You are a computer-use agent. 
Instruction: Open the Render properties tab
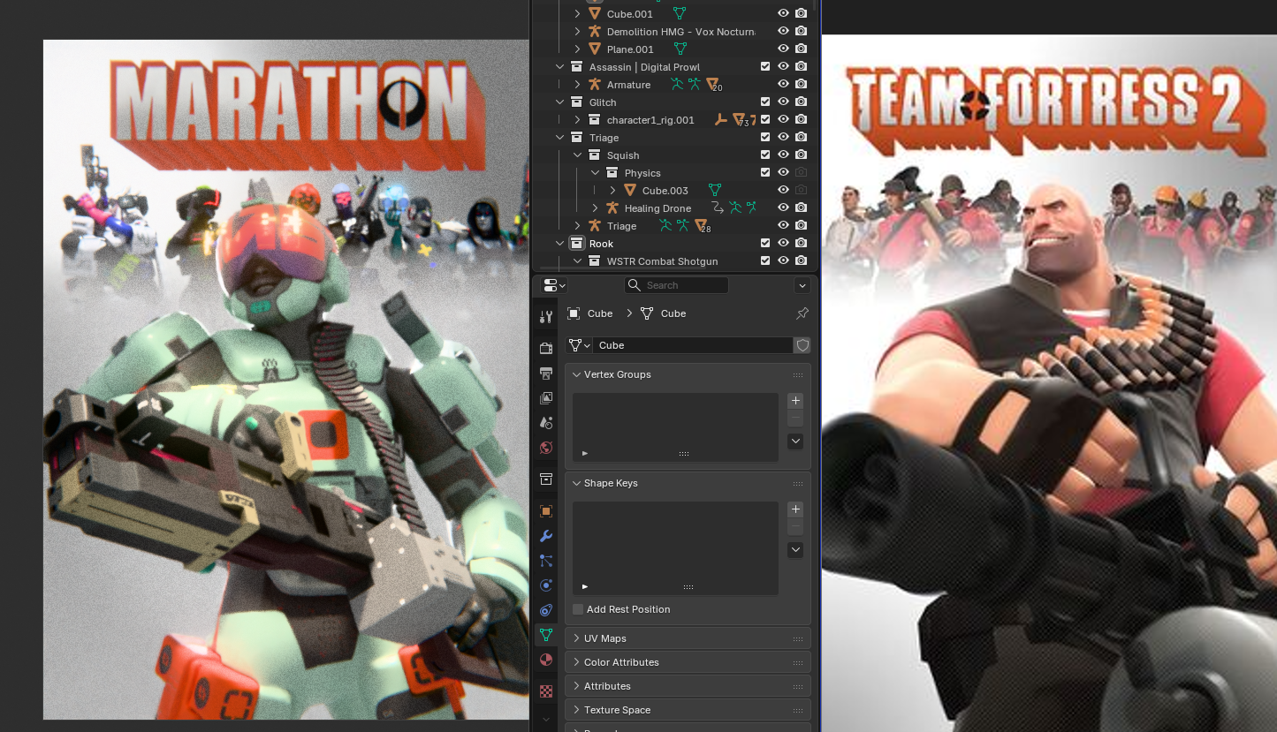[x=546, y=348]
